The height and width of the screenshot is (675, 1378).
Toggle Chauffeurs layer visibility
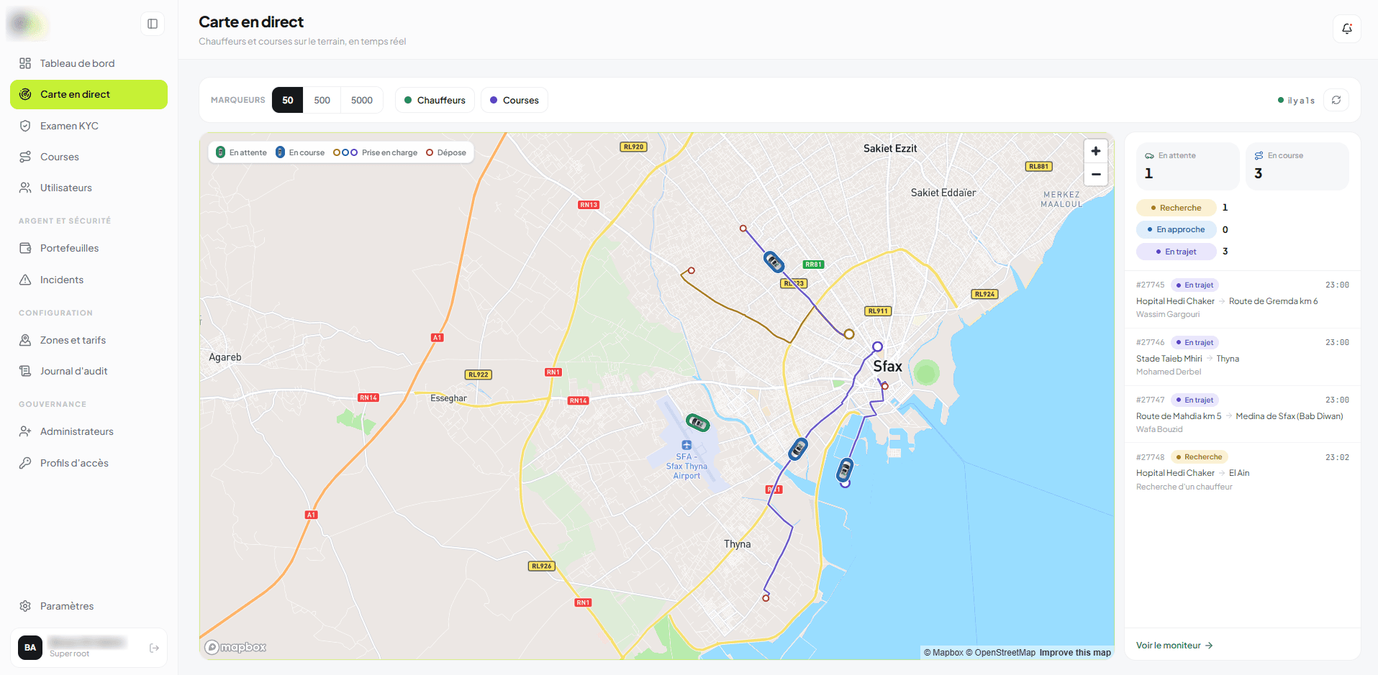click(x=435, y=100)
